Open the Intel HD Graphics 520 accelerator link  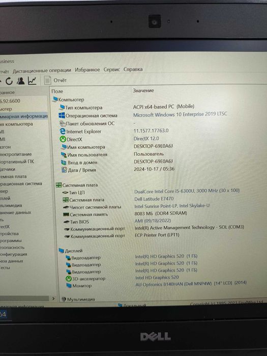point(157,278)
